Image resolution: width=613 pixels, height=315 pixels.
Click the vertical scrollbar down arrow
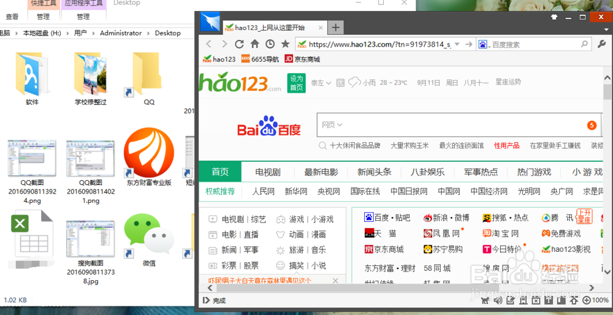tap(607, 271)
